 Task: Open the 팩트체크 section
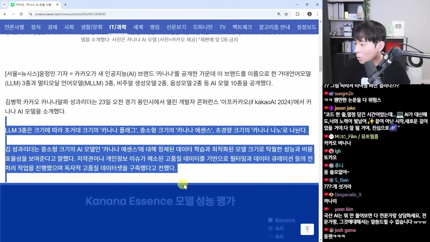click(242, 27)
